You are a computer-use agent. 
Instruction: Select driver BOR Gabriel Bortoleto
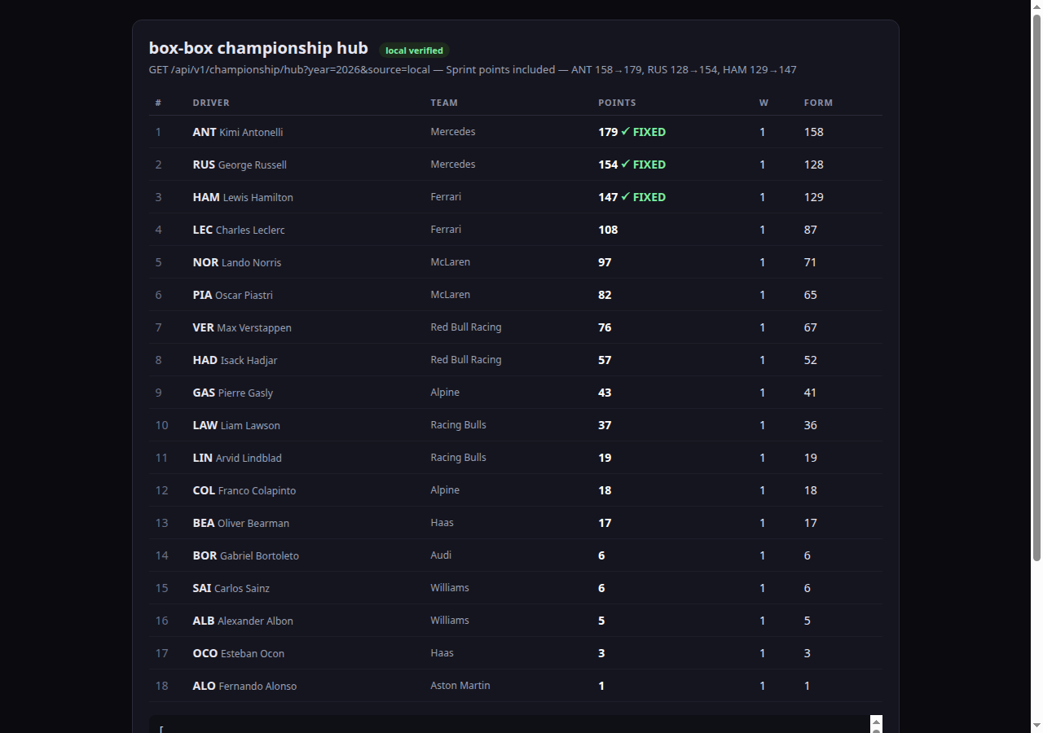click(246, 555)
